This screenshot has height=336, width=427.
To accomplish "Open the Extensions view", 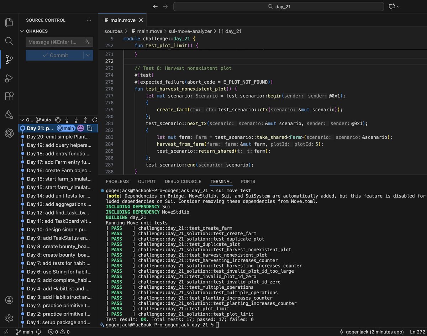I will (9, 96).
